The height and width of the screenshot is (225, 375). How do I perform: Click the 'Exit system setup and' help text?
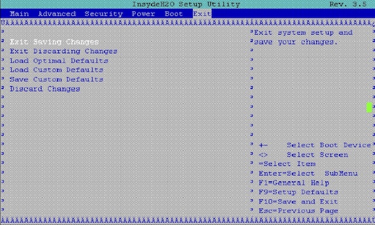(x=304, y=32)
